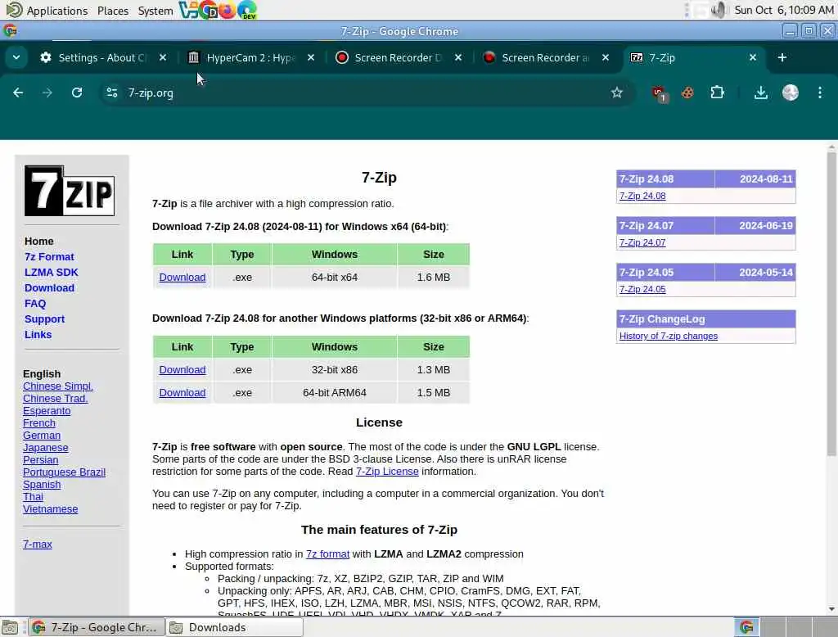The width and height of the screenshot is (838, 637).
Task: Download the 64-bit x64 .exe installer
Action: [x=182, y=277]
